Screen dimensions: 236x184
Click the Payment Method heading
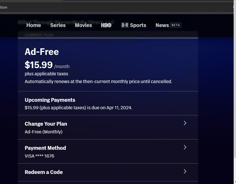coord(45,148)
